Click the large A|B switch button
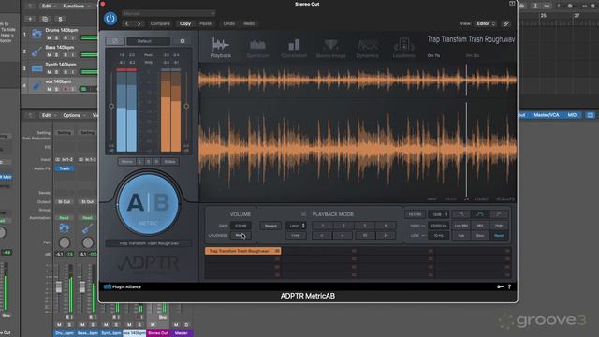Viewport: 599px width, 337px height. coord(148,204)
